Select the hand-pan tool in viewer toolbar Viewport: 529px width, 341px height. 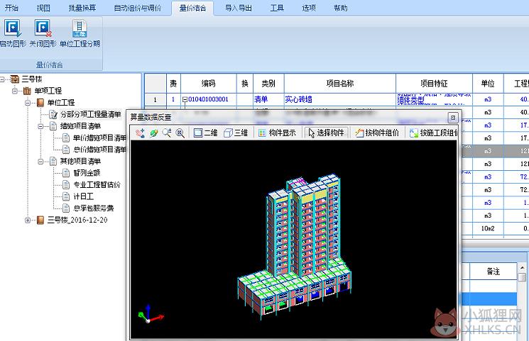pos(140,133)
